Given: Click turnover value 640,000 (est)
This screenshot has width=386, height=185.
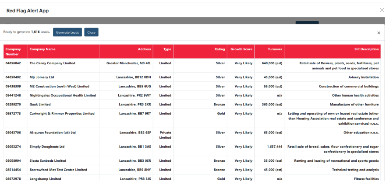Looking at the screenshot, I should (x=272, y=63).
